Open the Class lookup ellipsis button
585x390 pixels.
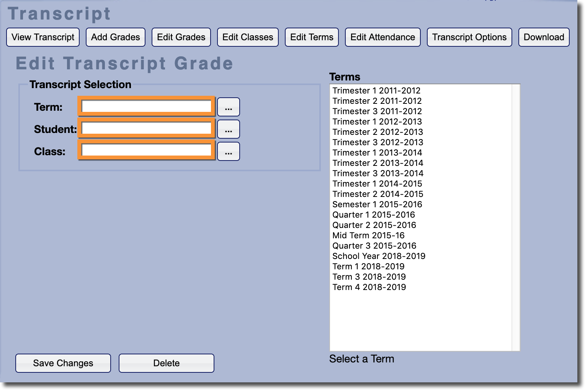(228, 151)
